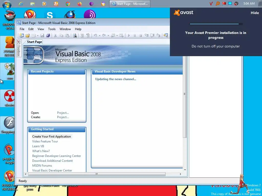Image resolution: width=262 pixels, height=196 pixels.
Task: Click the Ready status bar text
Action: pos(23,181)
